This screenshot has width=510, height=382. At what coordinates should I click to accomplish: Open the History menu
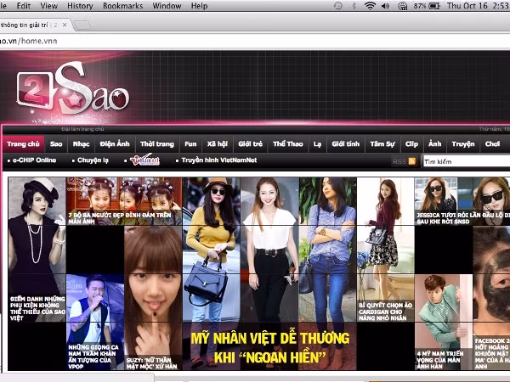pyautogui.click(x=80, y=6)
